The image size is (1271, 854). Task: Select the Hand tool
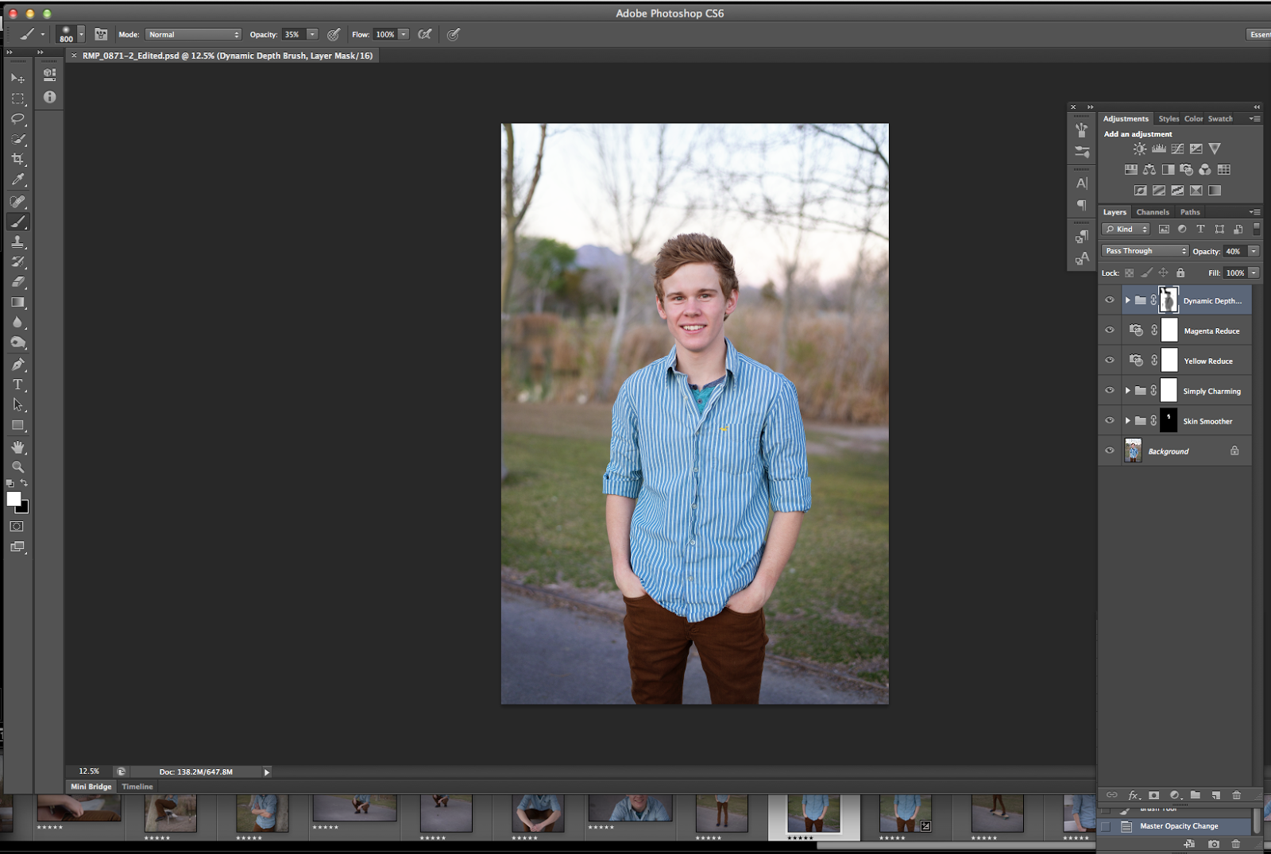(17, 447)
